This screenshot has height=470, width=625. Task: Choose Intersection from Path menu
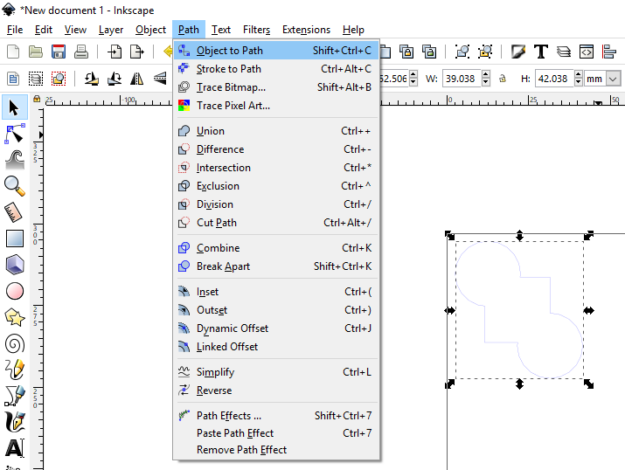click(276, 168)
